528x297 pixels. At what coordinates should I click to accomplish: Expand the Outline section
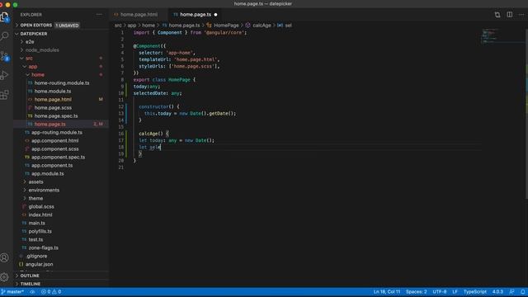click(x=30, y=276)
